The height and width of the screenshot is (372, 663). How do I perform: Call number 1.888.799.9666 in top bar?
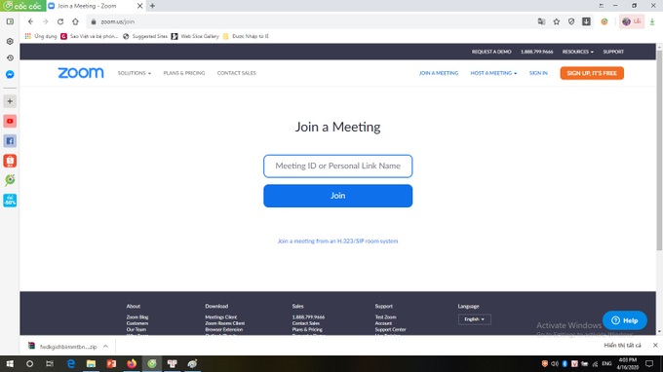tap(536, 52)
